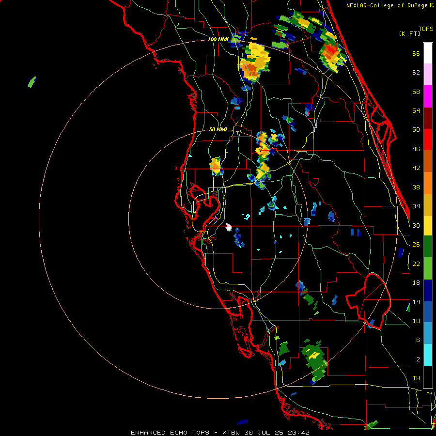This screenshot has height=436, width=436.
Task: Select the white top legend swatch
Action: coord(428,53)
